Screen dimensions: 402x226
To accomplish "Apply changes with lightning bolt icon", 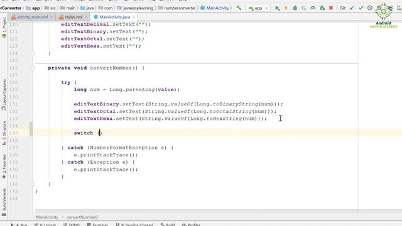I will (286, 8).
